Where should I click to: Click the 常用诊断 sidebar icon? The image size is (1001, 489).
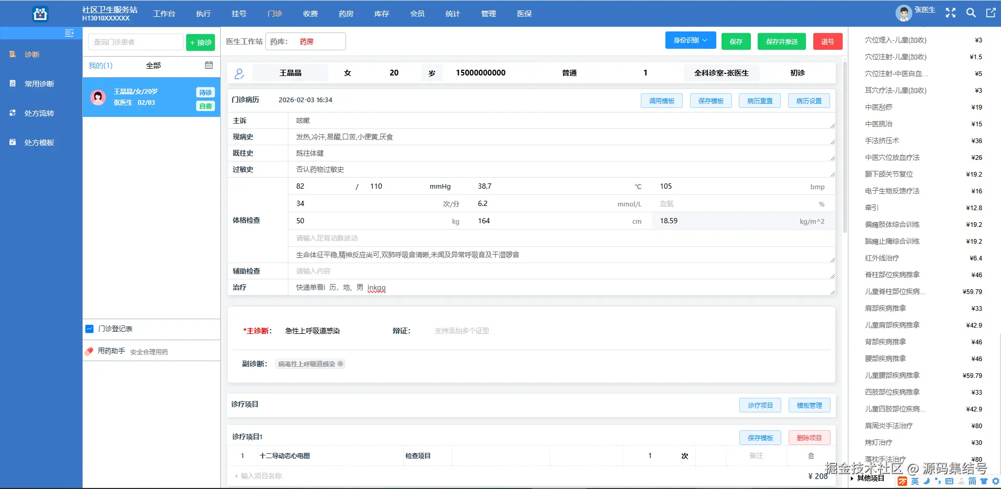(x=13, y=83)
